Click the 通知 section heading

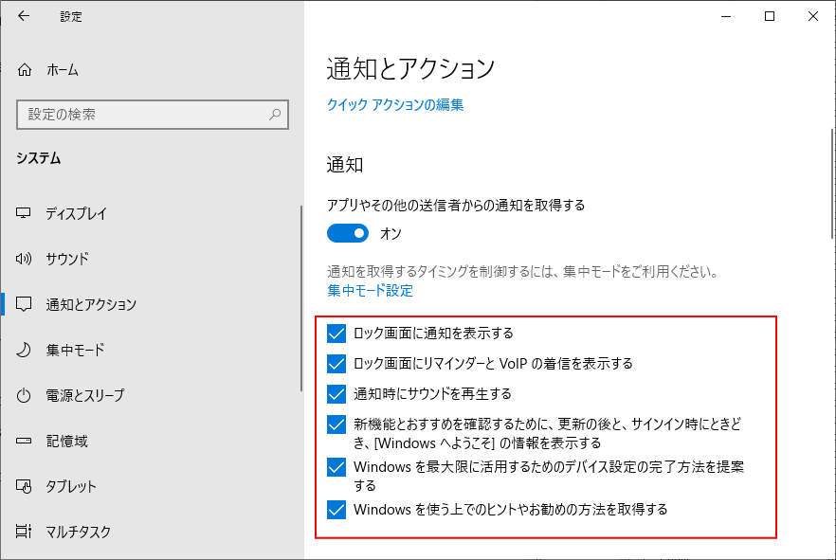[x=344, y=165]
